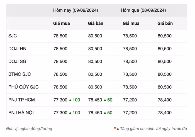Image resolution: width=195 pixels, height=137 pixels.
Task: Click yesterday's "Giá bán" subheader
Action: tap(165, 23)
